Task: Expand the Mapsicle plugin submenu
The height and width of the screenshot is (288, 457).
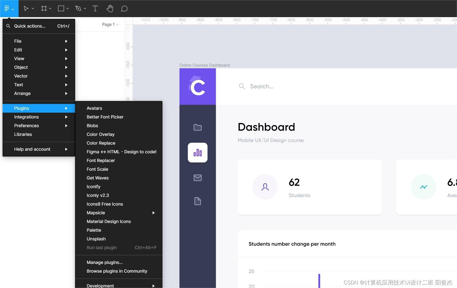Action: (119, 213)
